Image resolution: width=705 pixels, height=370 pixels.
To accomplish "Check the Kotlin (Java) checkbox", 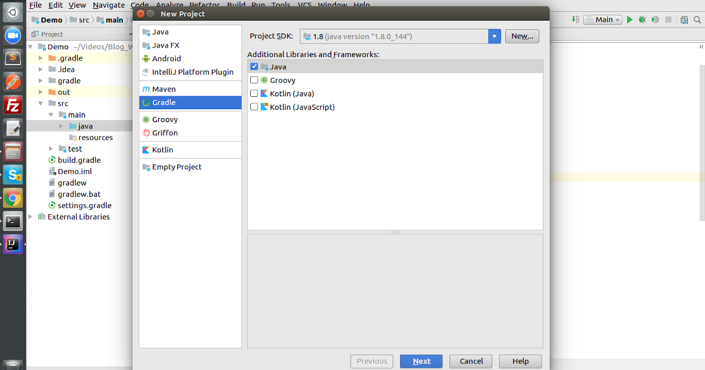I will click(x=254, y=93).
